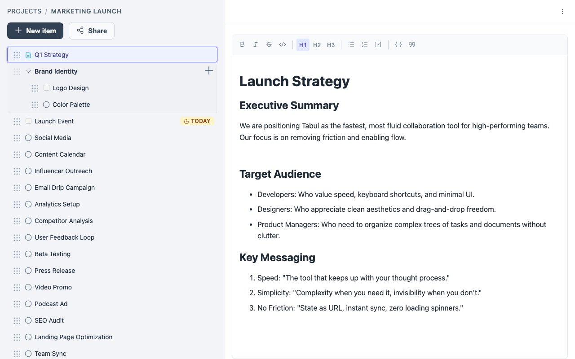This screenshot has height=359, width=575.
Task: Select the H3 heading style
Action: point(331,45)
